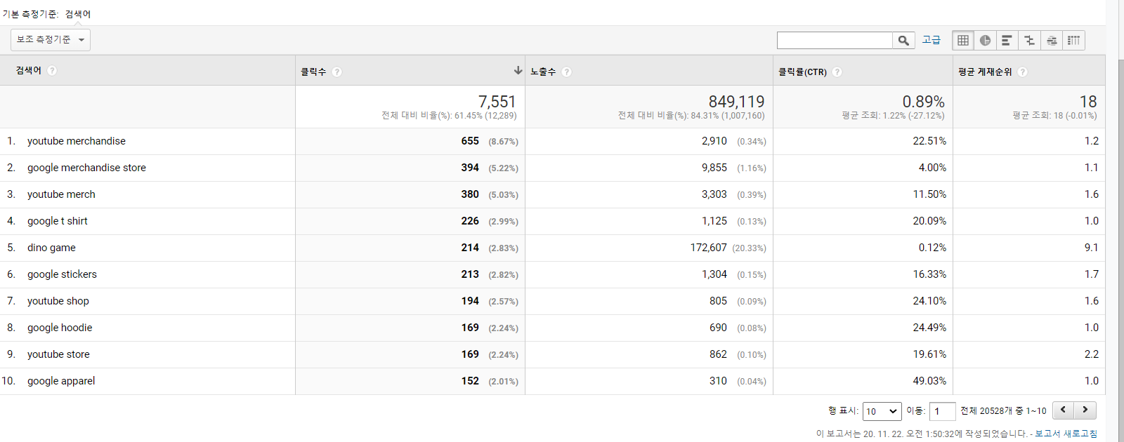The height and width of the screenshot is (442, 1124).
Task: Click total impressions value 849,119
Action: [x=736, y=102]
